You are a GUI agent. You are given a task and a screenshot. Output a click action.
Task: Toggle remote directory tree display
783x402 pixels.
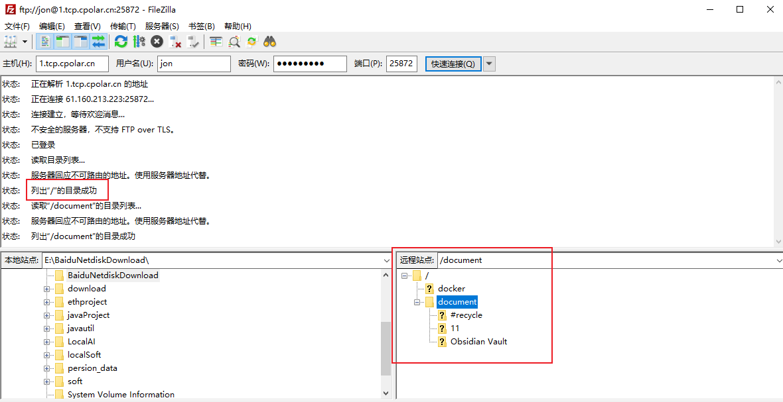[x=80, y=42]
